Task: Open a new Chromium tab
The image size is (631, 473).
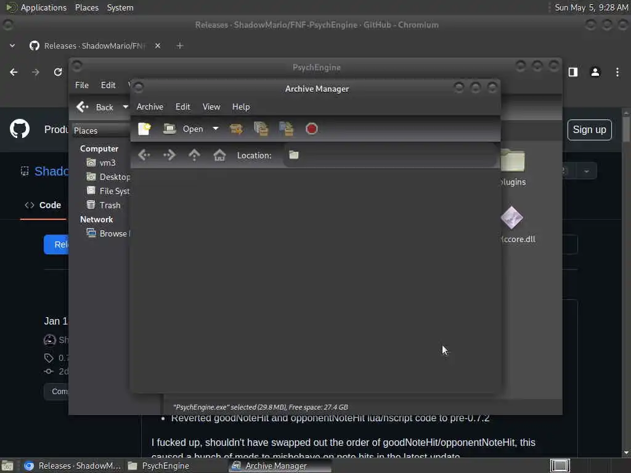Action: click(180, 46)
